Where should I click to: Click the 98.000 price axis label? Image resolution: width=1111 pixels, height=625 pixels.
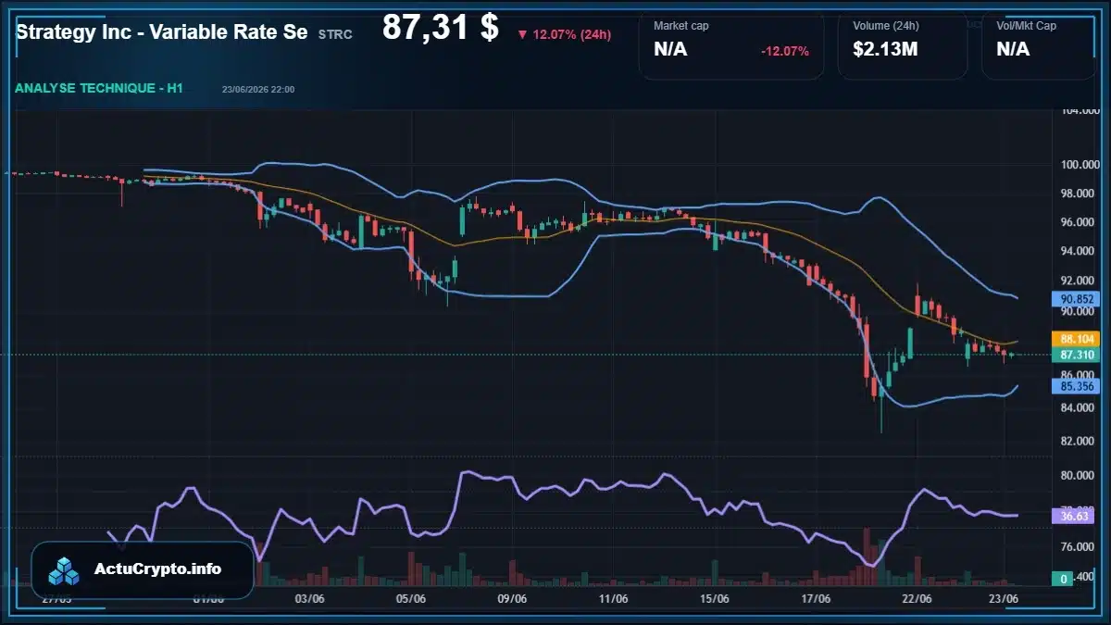pyautogui.click(x=1077, y=194)
